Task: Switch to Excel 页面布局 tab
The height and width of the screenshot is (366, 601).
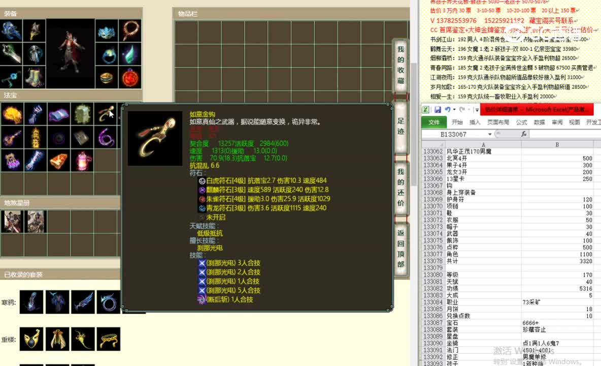Action: (498, 122)
